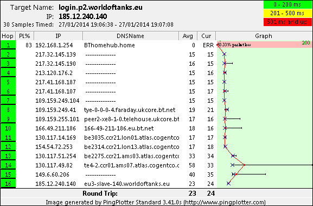The width and height of the screenshot is (313, 206).
Task: Click IP address 109.159.249.104
Action: pos(58,101)
